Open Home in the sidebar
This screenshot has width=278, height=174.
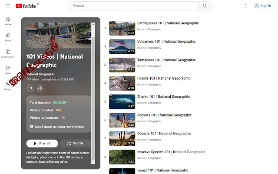click(8, 21)
